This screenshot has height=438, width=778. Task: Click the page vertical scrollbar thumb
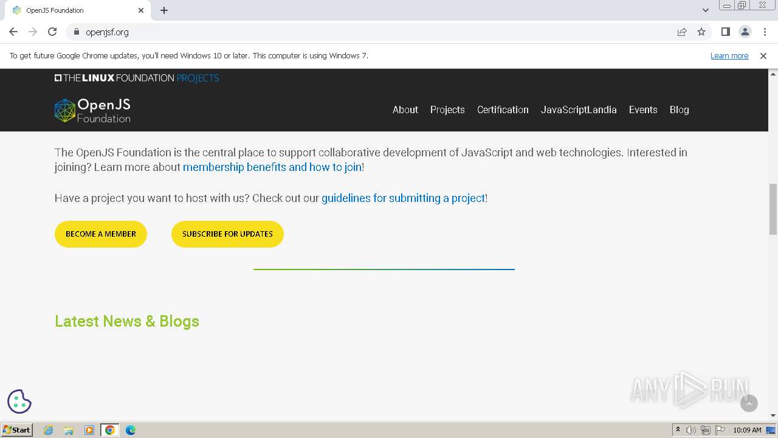coord(773,209)
